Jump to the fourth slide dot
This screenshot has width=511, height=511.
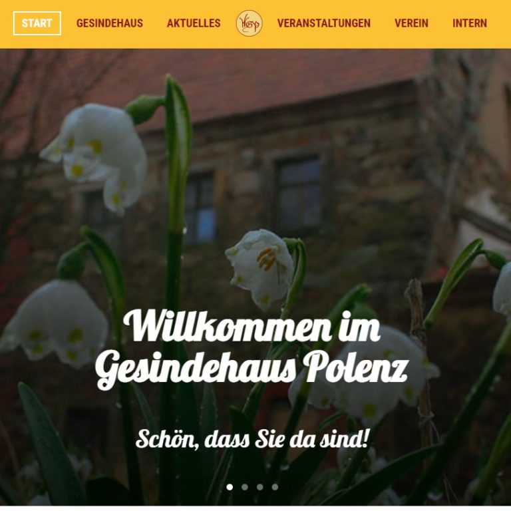(275, 487)
